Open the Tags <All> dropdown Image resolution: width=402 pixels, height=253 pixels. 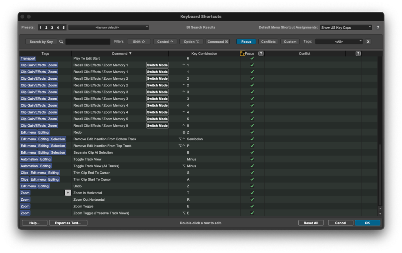[x=340, y=41]
